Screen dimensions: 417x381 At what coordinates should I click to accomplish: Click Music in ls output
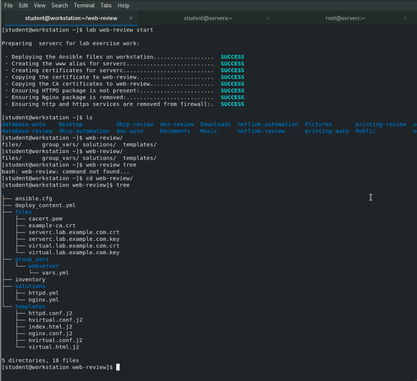[209, 131]
